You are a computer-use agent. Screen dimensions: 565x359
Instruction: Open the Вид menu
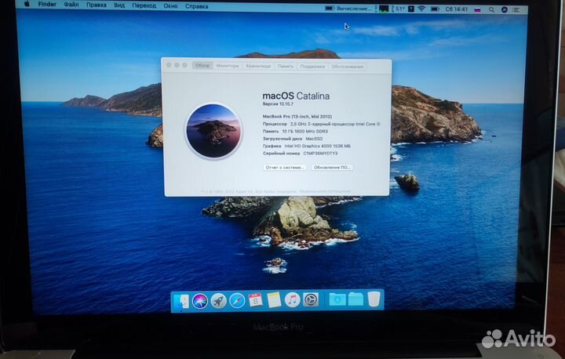(119, 5)
